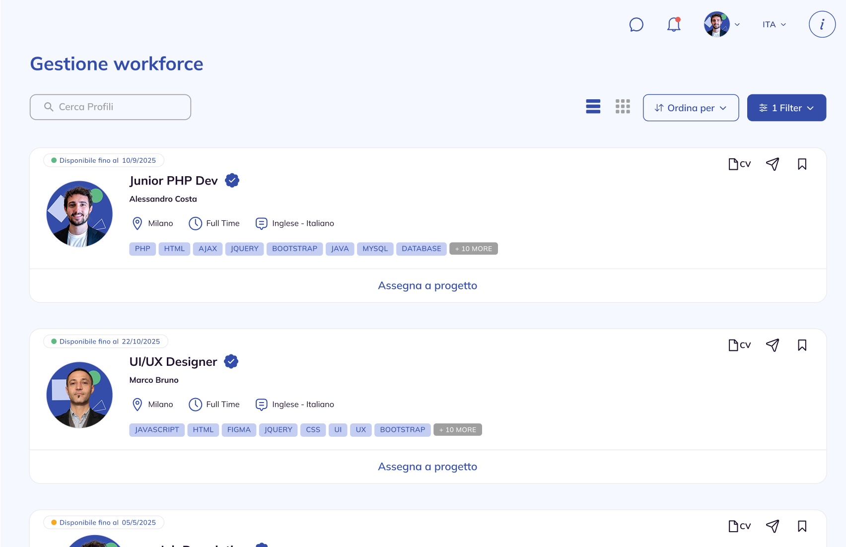Open the ITA language dropdown
Viewport: 846px width, 547px height.
tap(774, 24)
